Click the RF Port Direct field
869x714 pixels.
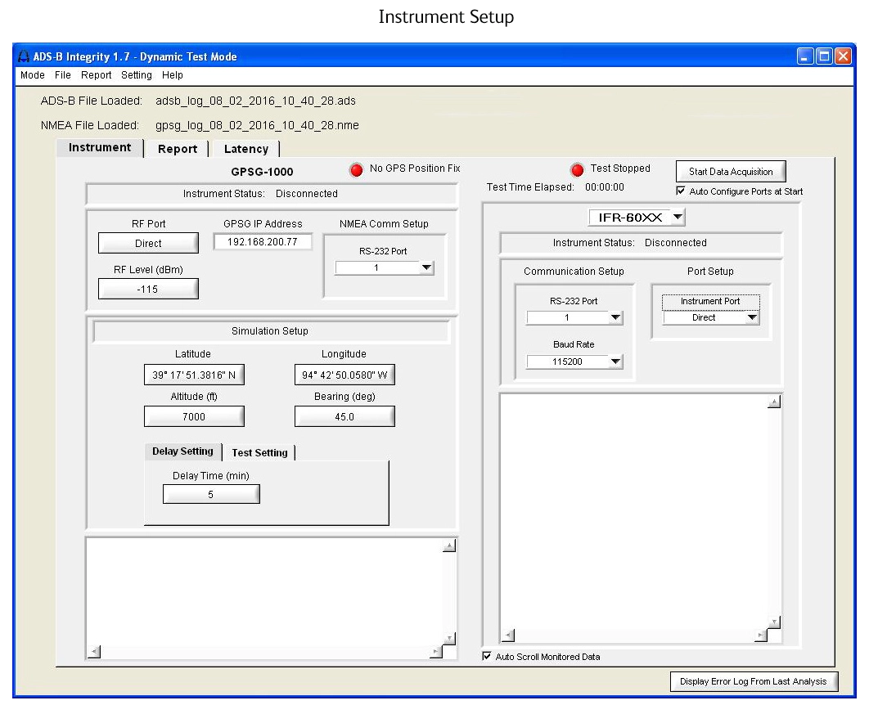148,243
